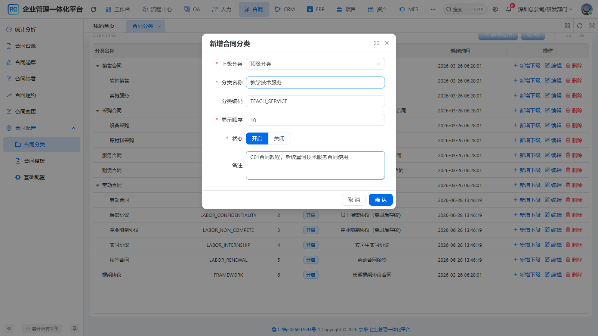Open the settings gear in top bar
Screen dimensions: 598x336
(x=495, y=9)
